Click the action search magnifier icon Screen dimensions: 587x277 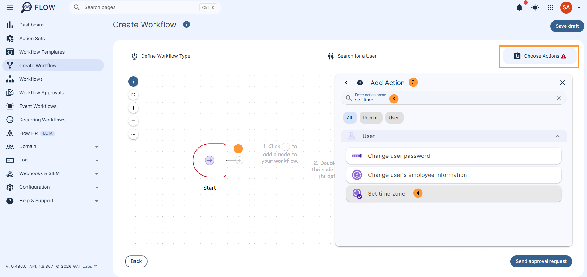[x=349, y=98]
